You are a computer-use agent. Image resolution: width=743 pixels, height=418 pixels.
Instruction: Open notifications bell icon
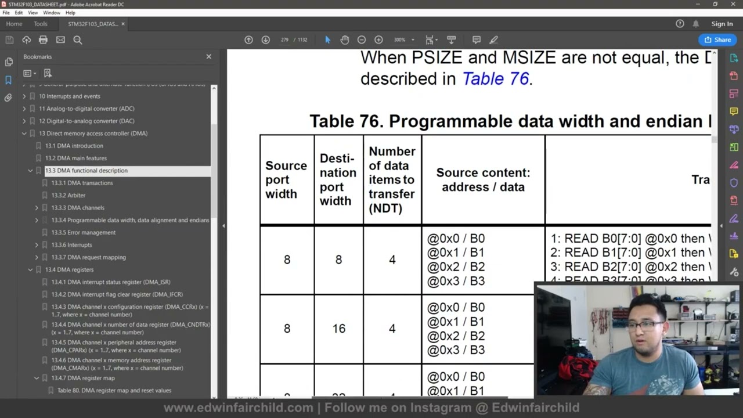[x=695, y=24]
